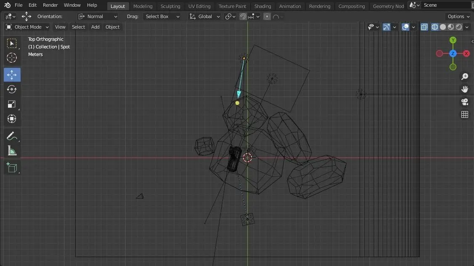Open the Edit menu

click(x=32, y=5)
